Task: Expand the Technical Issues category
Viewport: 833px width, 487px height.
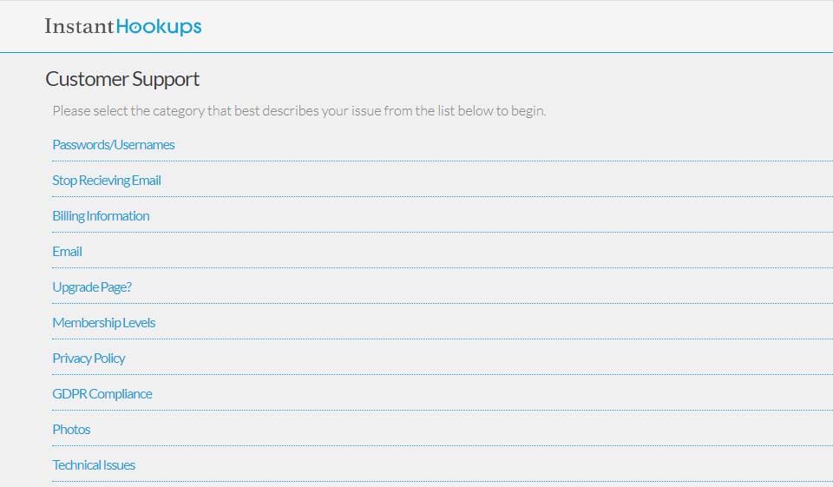Action: click(x=94, y=465)
